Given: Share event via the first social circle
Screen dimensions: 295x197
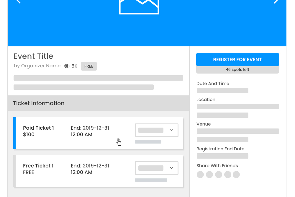Looking at the screenshot, I should point(200,175).
